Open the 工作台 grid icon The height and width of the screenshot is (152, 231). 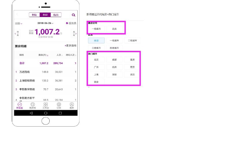click(46, 104)
